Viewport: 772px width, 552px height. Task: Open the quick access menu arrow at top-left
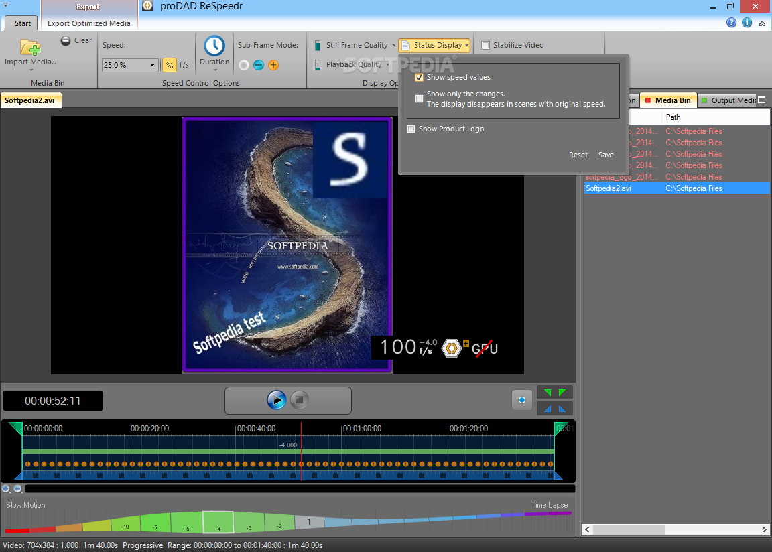tap(5, 5)
